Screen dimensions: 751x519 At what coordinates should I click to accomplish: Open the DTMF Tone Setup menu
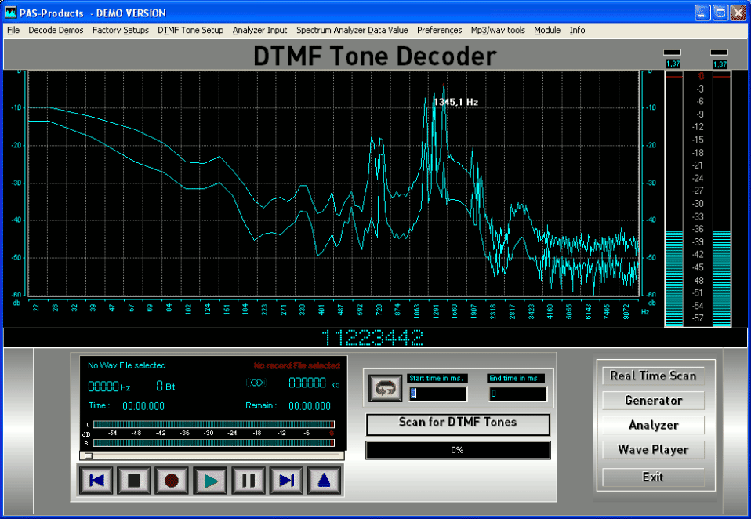click(x=190, y=30)
